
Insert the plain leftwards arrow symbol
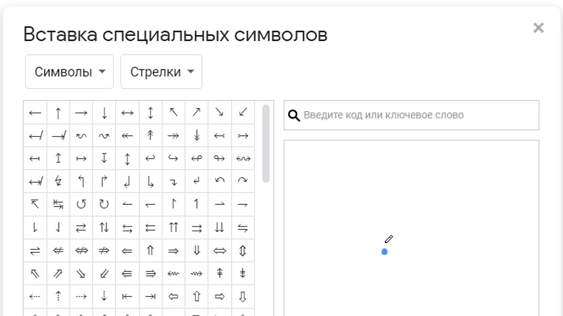point(35,113)
